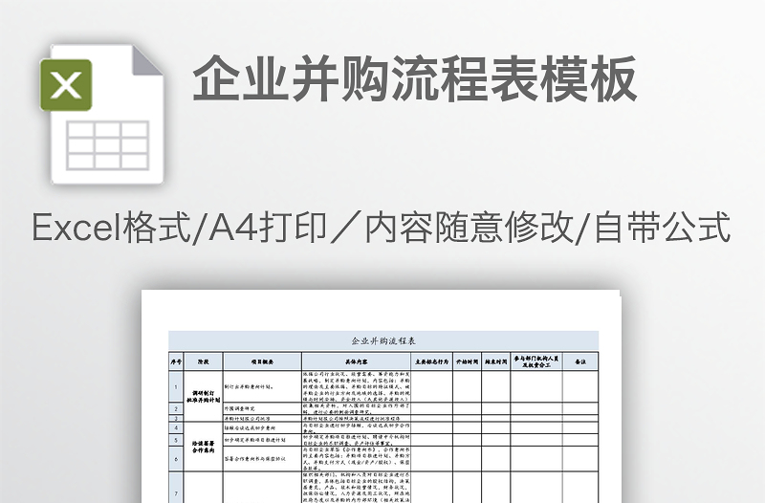Click the row number 7 cell

176,488
